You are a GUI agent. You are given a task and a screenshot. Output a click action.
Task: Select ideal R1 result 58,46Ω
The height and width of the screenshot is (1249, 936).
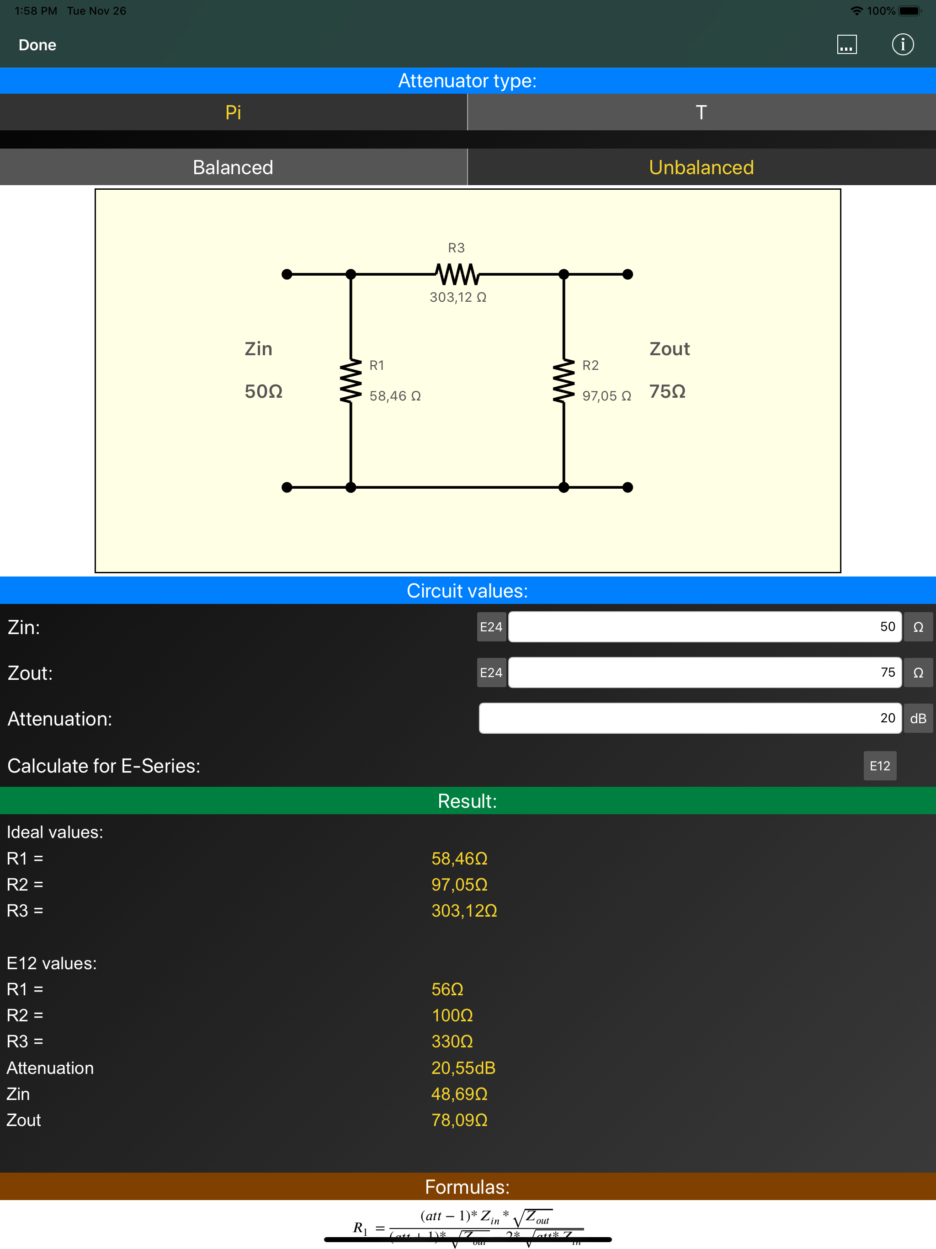(x=459, y=858)
